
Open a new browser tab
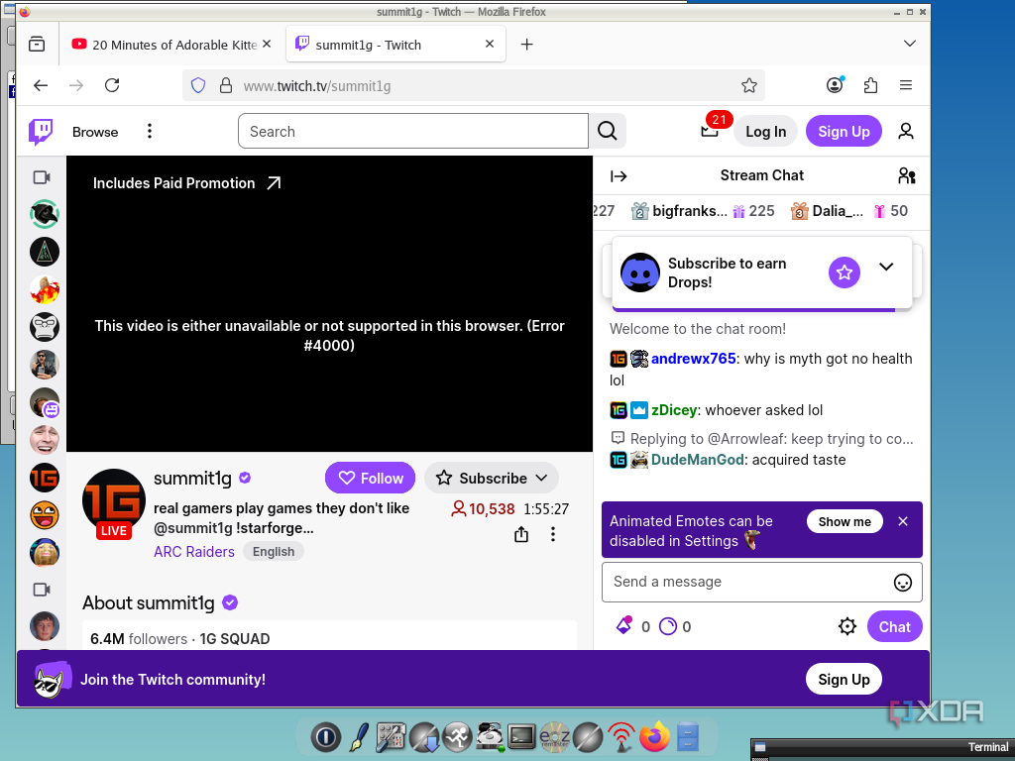527,45
